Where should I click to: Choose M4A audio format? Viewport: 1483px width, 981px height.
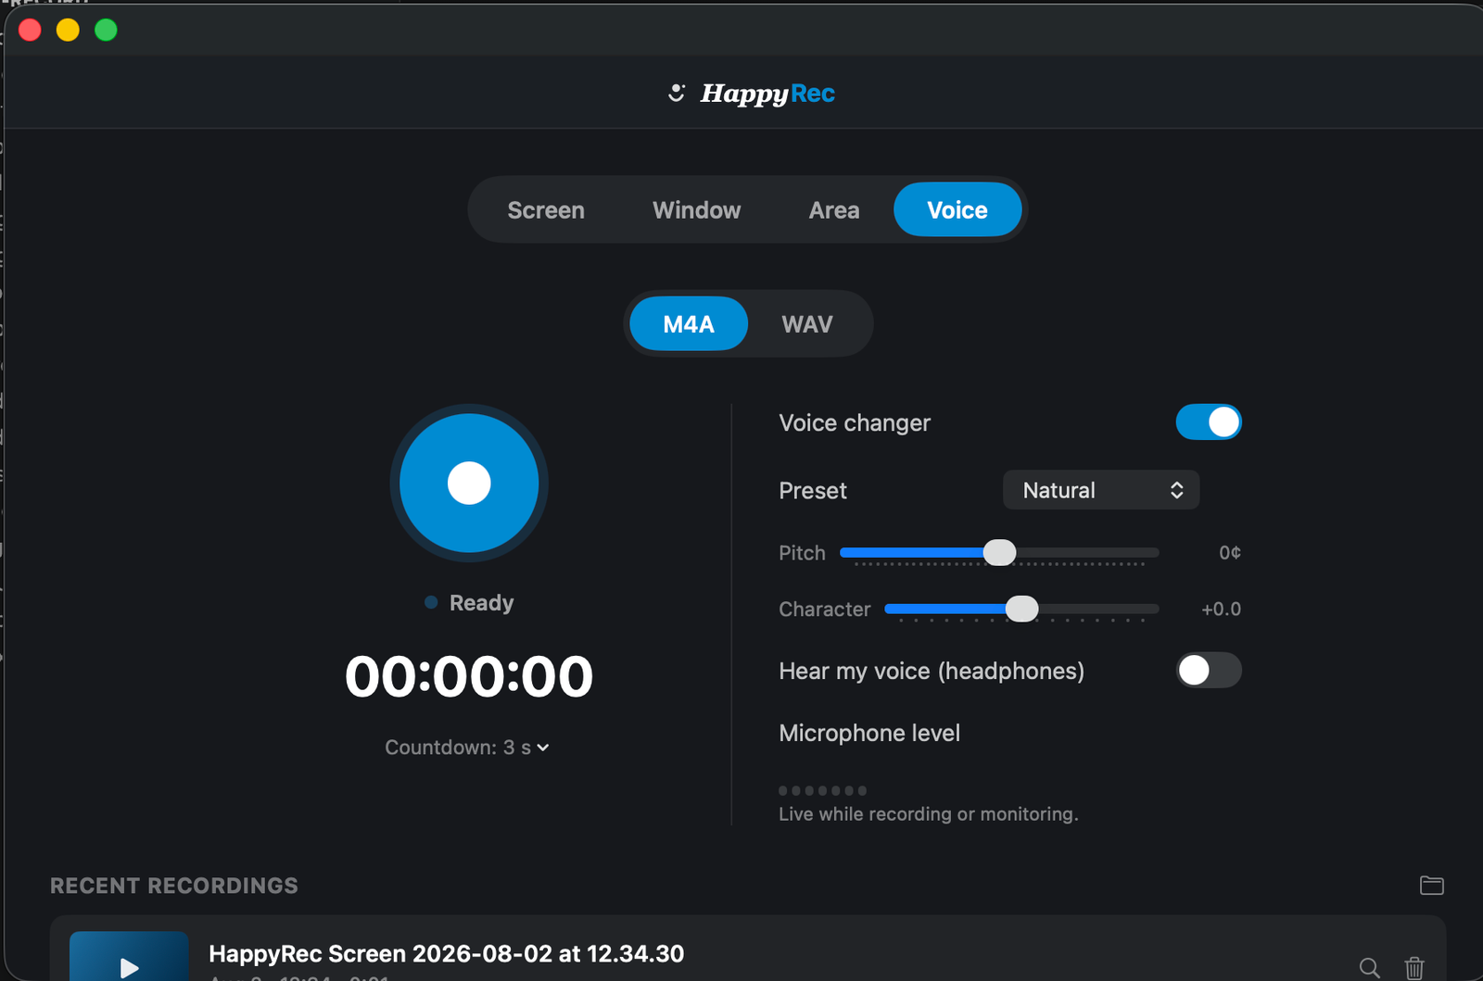point(689,324)
